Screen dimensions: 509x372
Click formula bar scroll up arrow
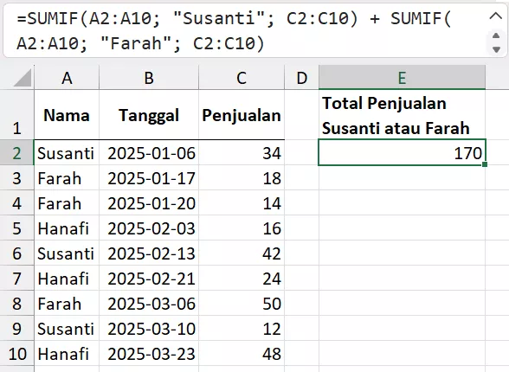pos(496,35)
